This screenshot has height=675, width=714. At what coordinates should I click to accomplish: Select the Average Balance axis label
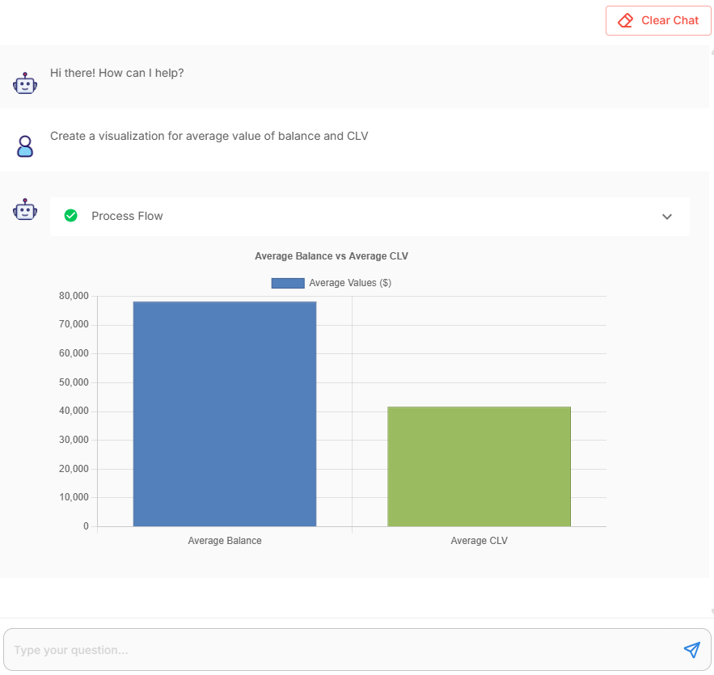225,540
